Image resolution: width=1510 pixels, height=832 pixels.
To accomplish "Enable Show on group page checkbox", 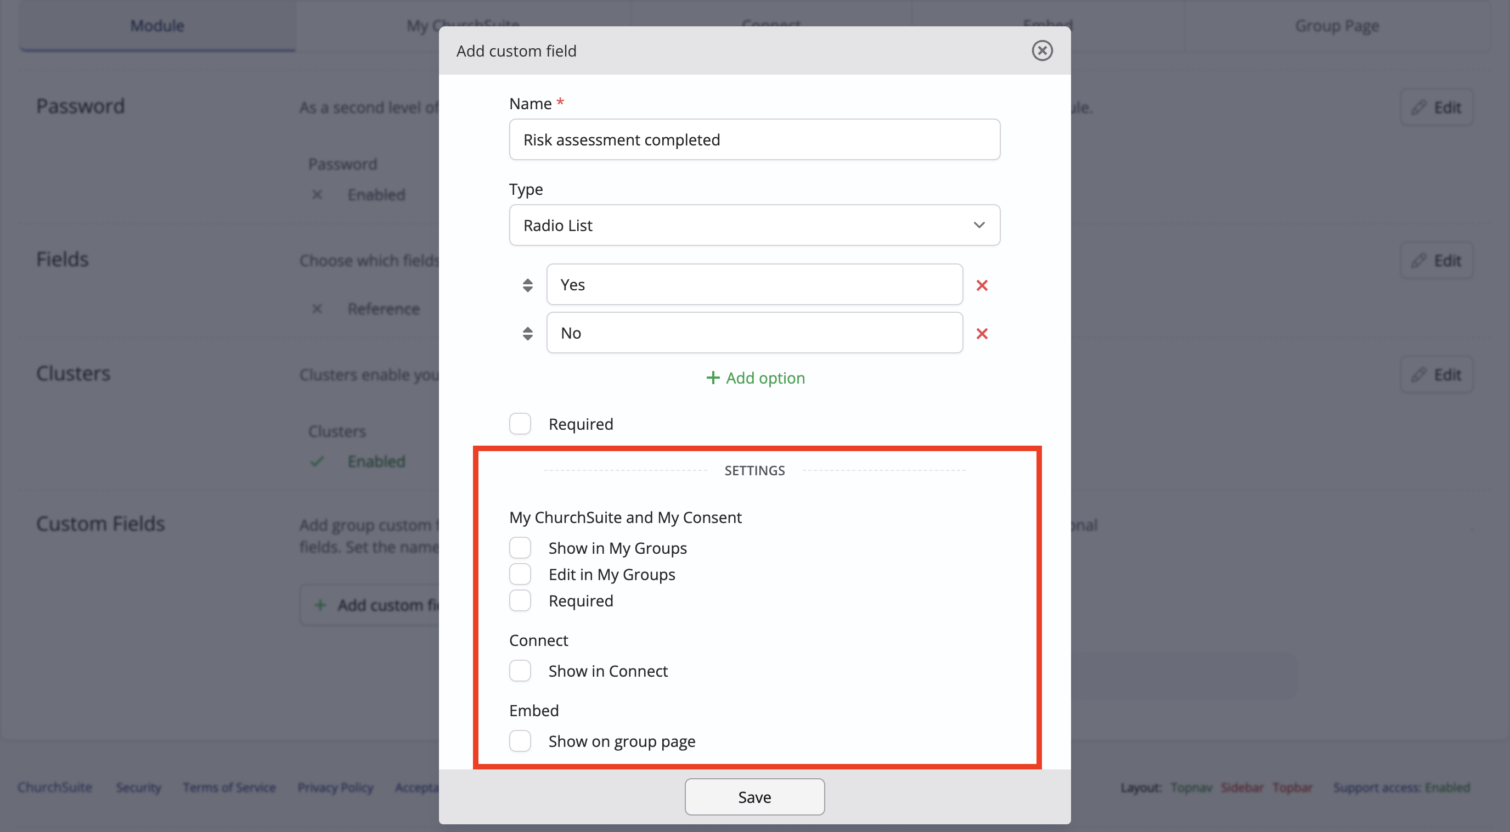I will (520, 741).
